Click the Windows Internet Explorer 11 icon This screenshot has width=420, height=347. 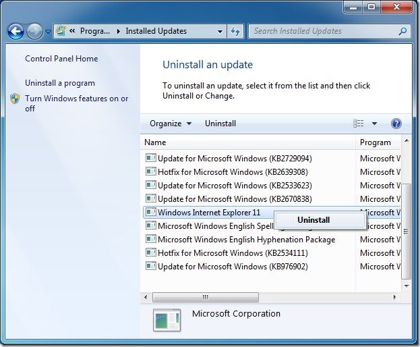click(x=151, y=212)
